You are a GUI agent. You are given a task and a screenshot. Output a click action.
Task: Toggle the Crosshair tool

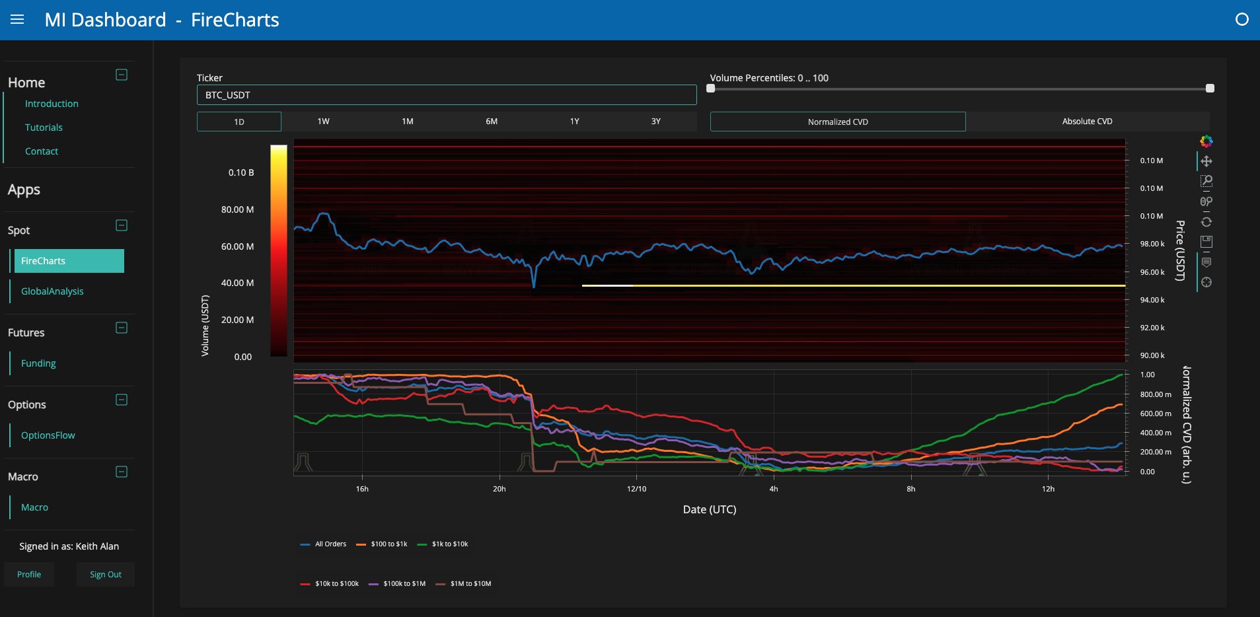click(x=1206, y=283)
